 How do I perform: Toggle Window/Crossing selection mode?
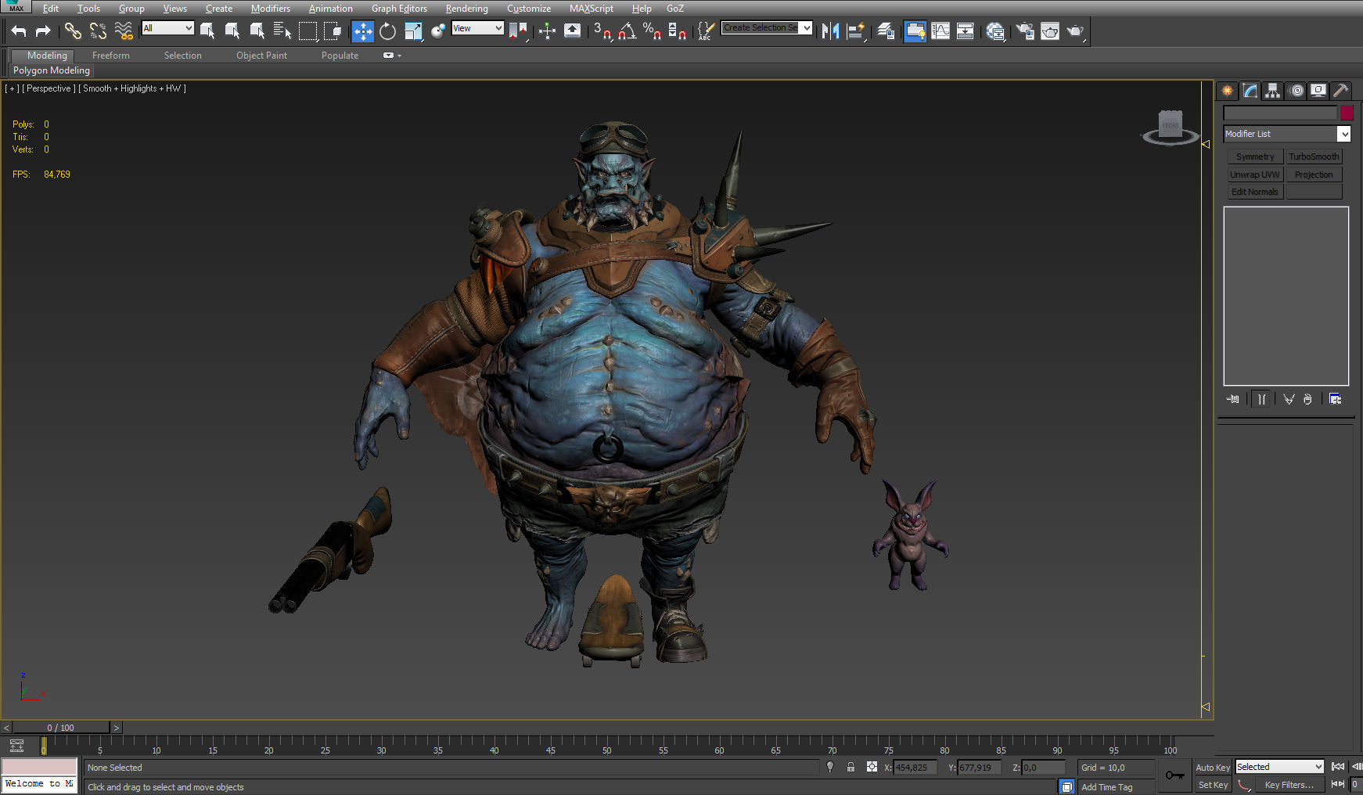click(333, 31)
